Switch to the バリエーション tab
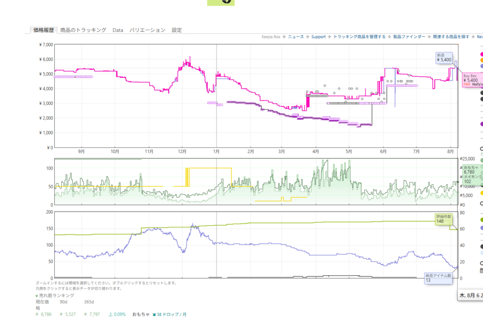483x317 pixels. click(x=147, y=30)
